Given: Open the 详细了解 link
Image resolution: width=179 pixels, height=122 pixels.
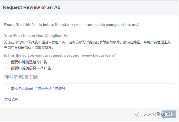Looking at the screenshot, I should click(x=11, y=99).
